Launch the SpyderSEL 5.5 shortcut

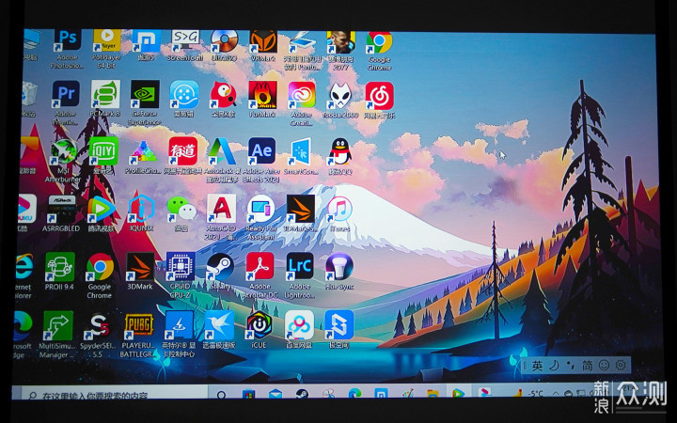click(x=99, y=325)
